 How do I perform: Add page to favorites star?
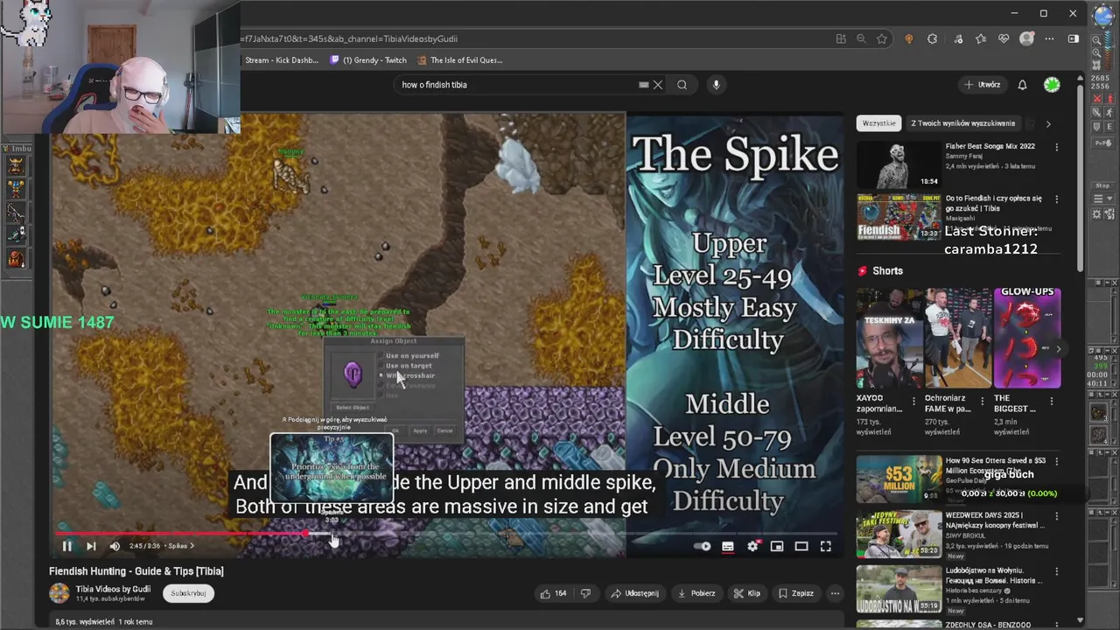pyautogui.click(x=882, y=38)
